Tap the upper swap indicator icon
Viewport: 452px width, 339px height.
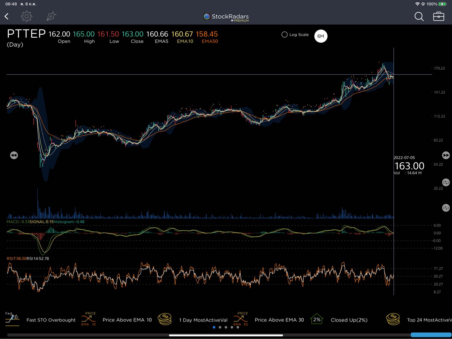pyautogui.click(x=446, y=183)
